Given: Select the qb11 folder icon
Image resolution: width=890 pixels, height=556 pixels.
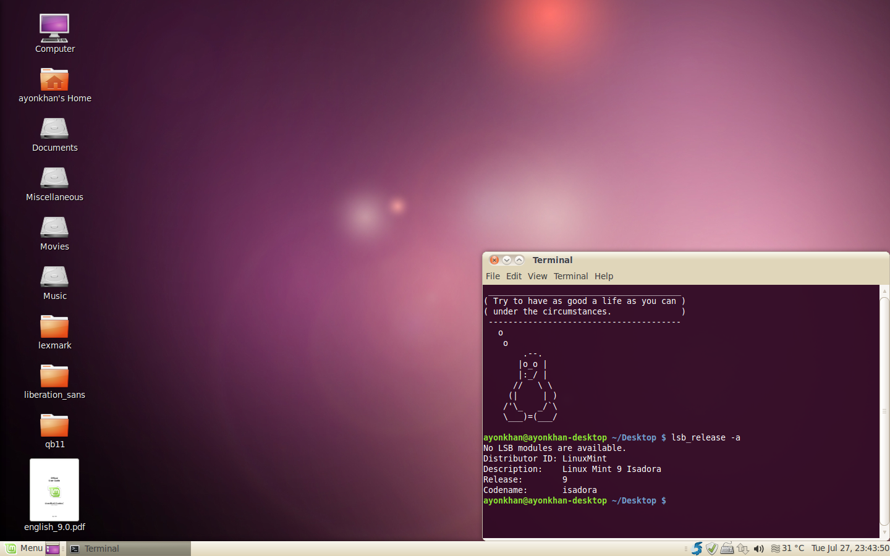Looking at the screenshot, I should pos(54,425).
